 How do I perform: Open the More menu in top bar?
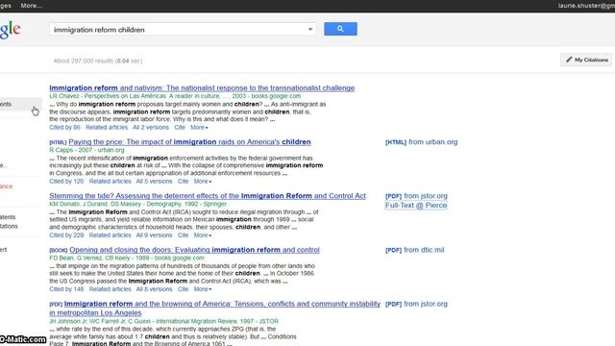(32, 6)
